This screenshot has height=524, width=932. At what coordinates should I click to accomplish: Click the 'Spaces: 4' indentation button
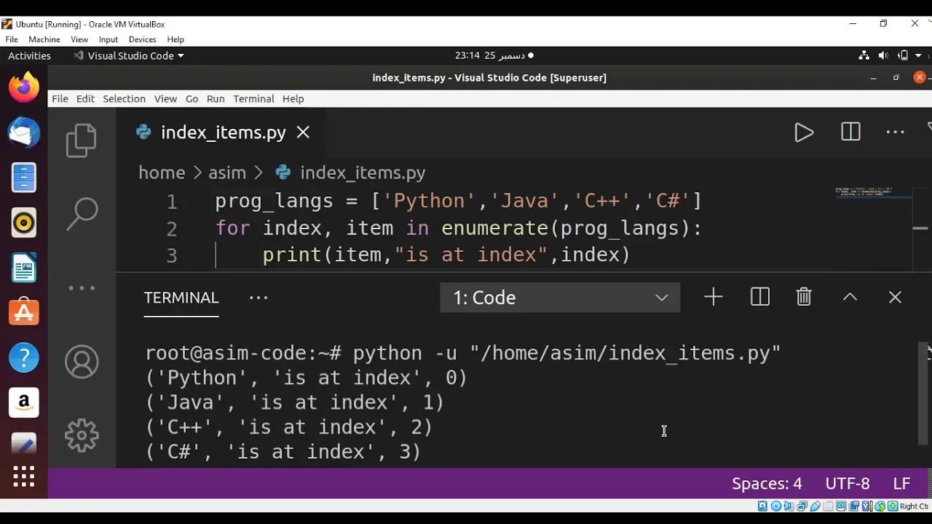pyautogui.click(x=766, y=483)
